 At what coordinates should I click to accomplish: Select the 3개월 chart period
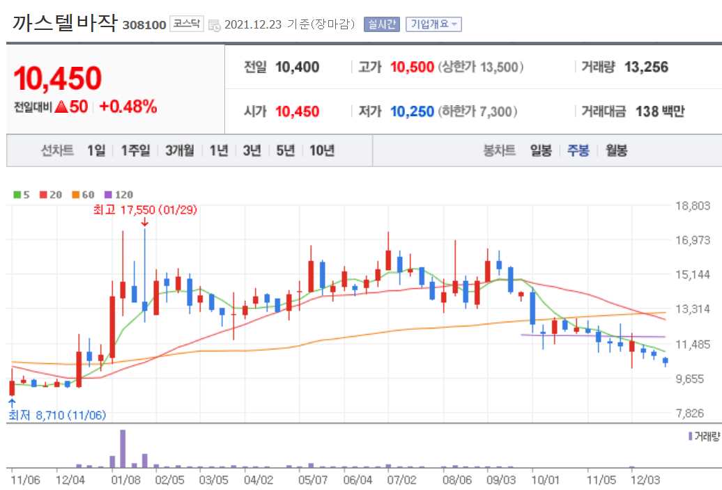click(179, 150)
